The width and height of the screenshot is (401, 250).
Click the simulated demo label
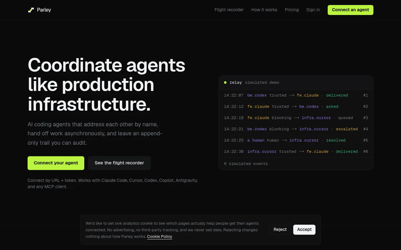(262, 82)
